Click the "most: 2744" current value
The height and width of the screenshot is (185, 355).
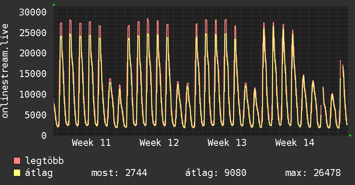119,173
